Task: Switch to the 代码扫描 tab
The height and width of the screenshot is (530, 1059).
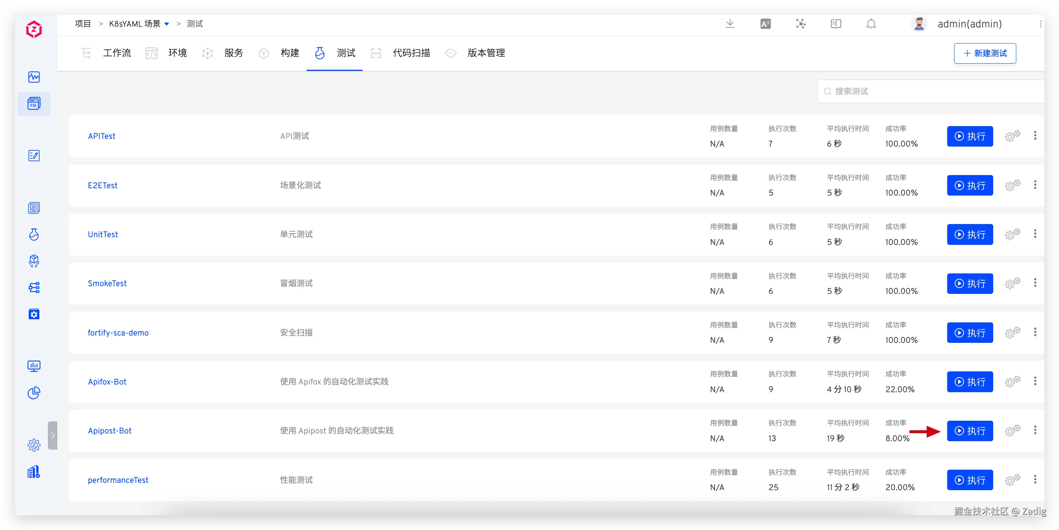Action: (x=411, y=53)
